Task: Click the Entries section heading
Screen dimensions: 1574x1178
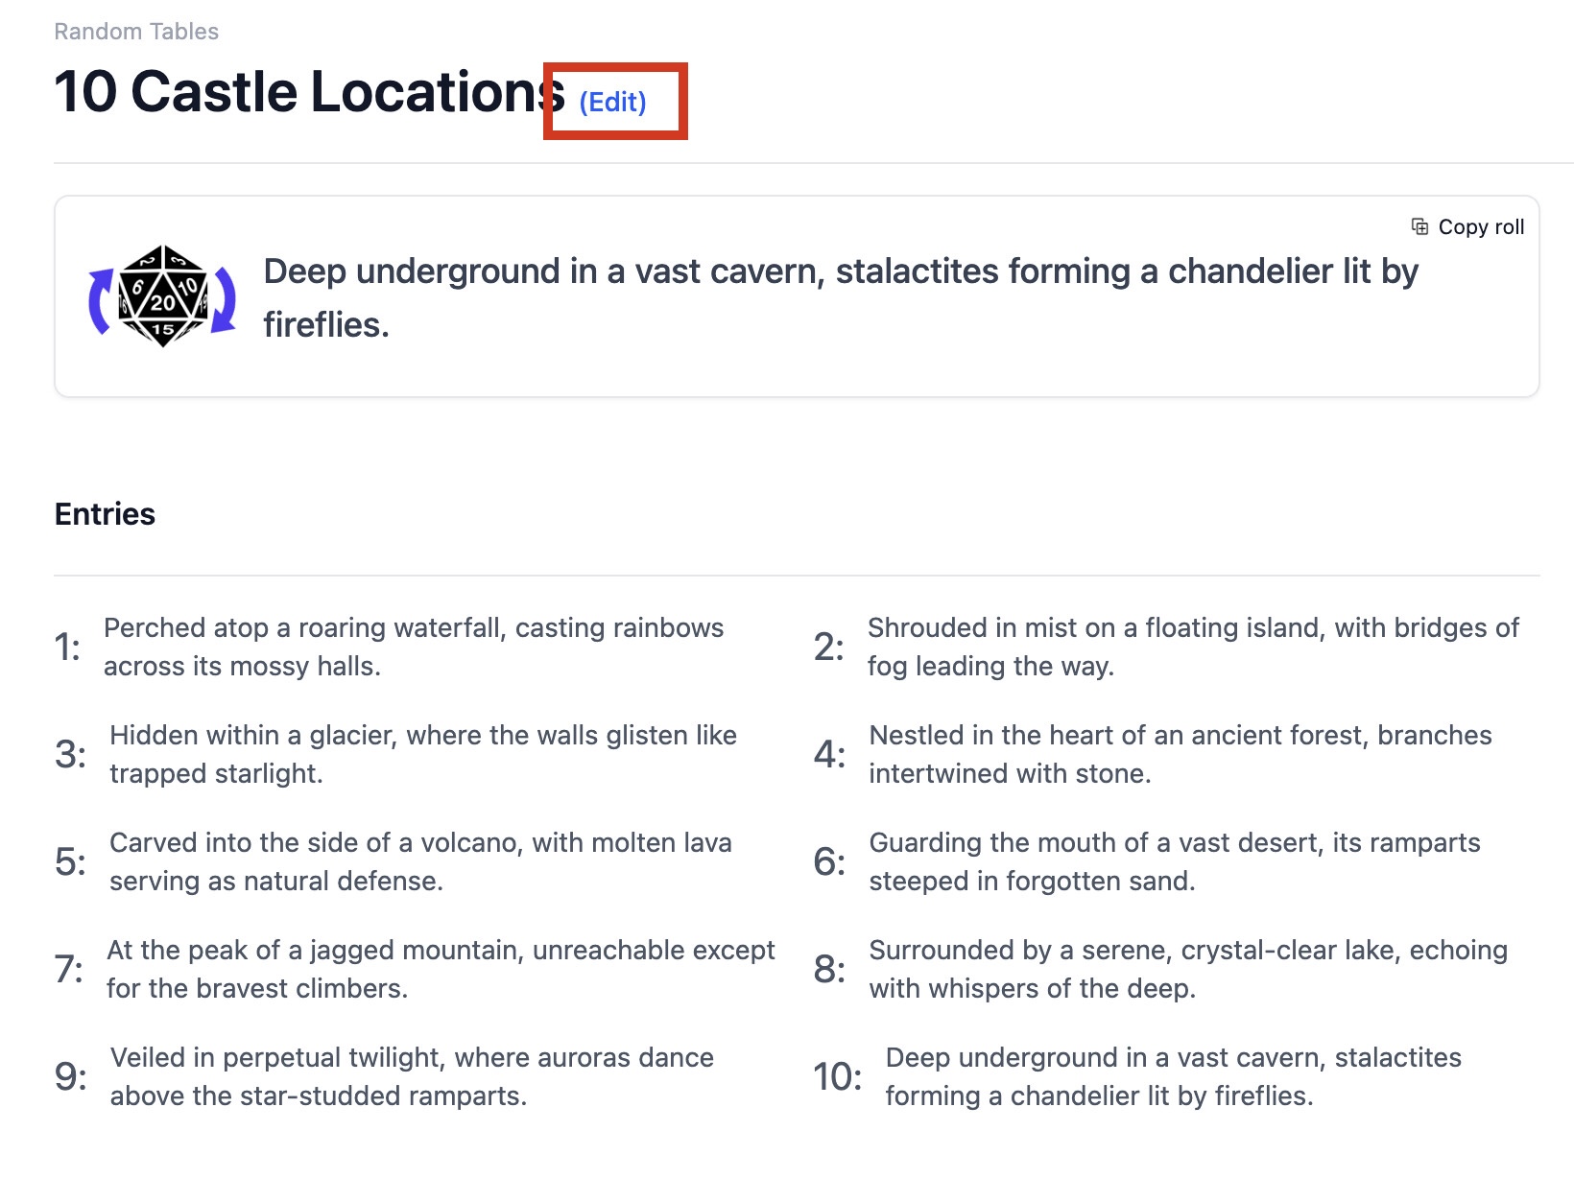Action: (105, 514)
